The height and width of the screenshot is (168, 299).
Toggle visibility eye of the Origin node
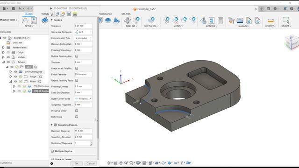point(8,52)
